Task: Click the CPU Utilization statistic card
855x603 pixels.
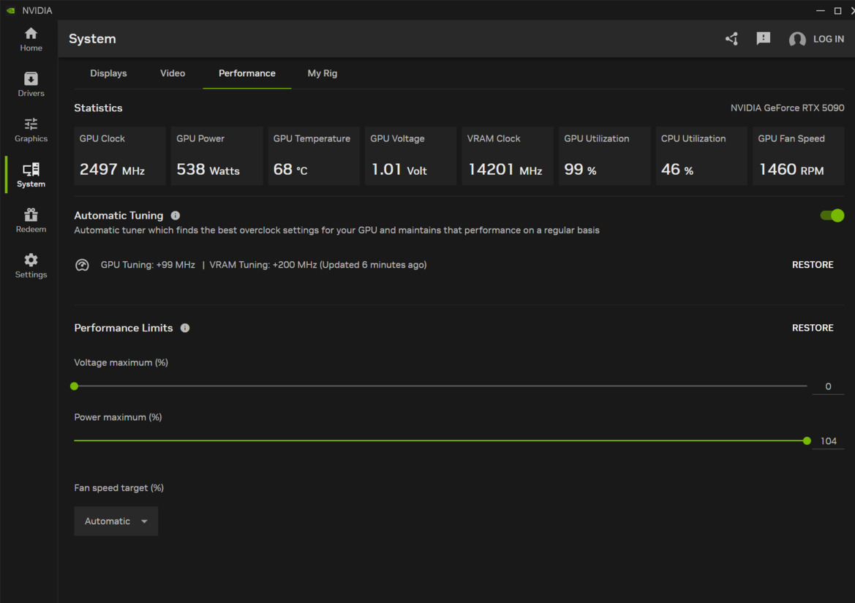Action: [x=701, y=156]
